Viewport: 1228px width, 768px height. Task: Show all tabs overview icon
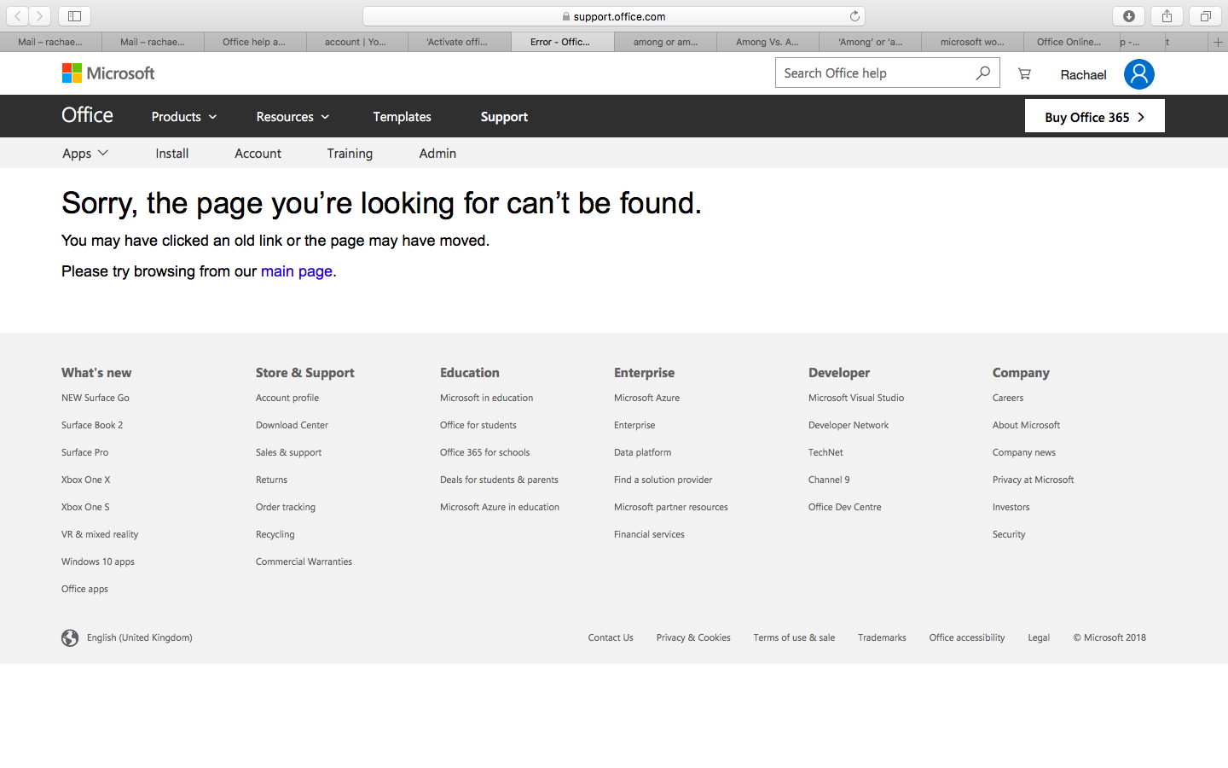point(1205,16)
